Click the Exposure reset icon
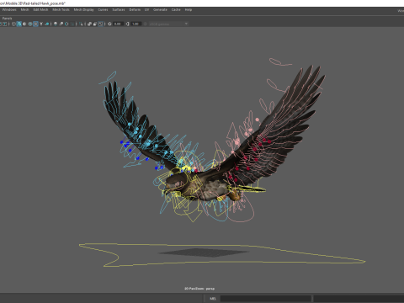Viewport: 404px width, 303px height. click(x=109, y=24)
